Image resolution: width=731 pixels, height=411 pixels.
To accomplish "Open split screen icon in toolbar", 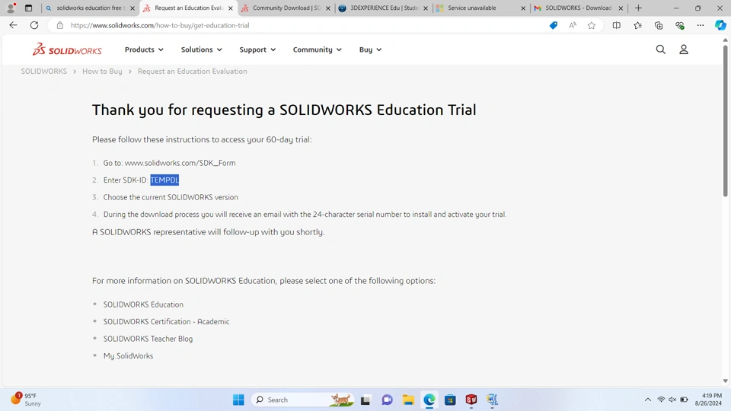I will tap(616, 25).
